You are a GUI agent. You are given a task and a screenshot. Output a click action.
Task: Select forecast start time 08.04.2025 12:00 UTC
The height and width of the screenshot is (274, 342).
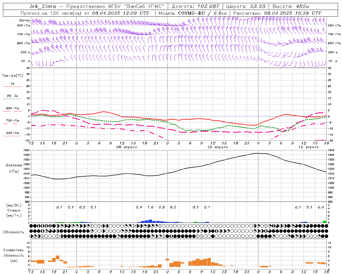[121, 13]
